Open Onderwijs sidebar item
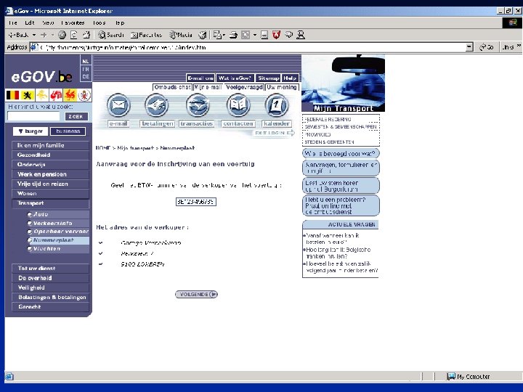This screenshot has width=523, height=392. click(50, 164)
